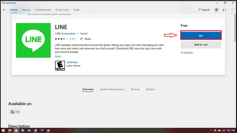Viewport: 237px width, 133px height.
Task: Click the Free price label
Action: (x=184, y=25)
